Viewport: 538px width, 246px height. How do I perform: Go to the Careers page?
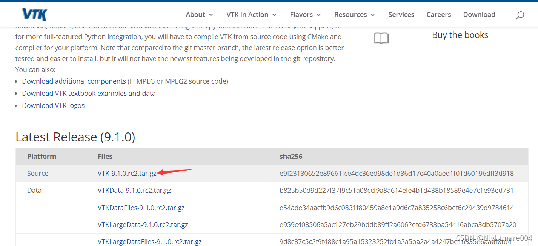pos(438,14)
